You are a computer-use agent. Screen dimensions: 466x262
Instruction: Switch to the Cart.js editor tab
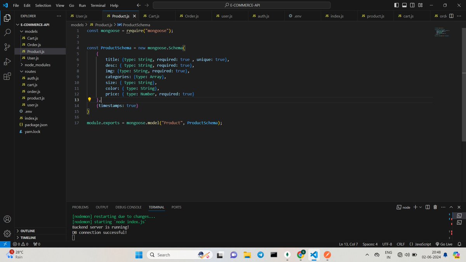(157, 16)
